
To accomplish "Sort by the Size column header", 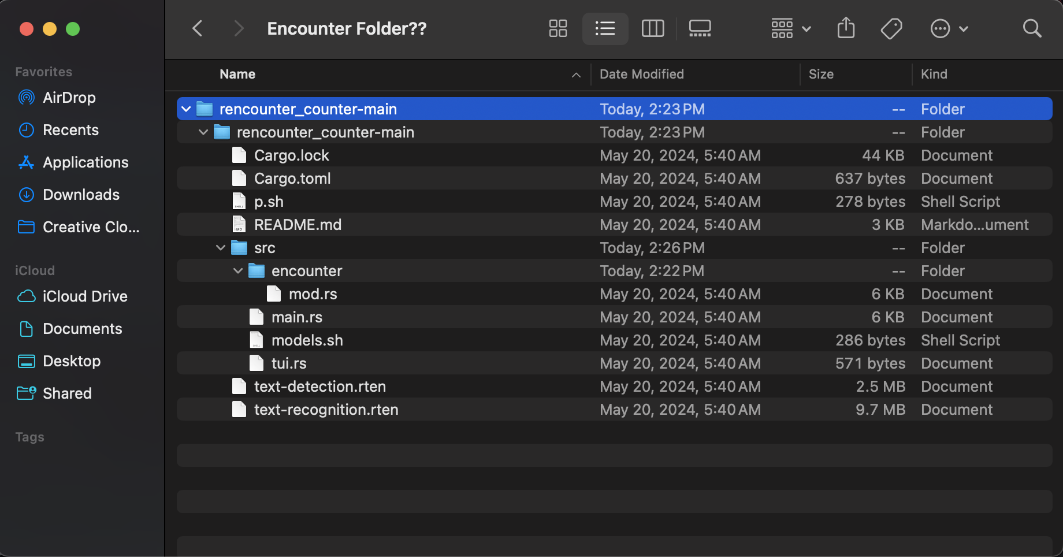I will pyautogui.click(x=821, y=74).
